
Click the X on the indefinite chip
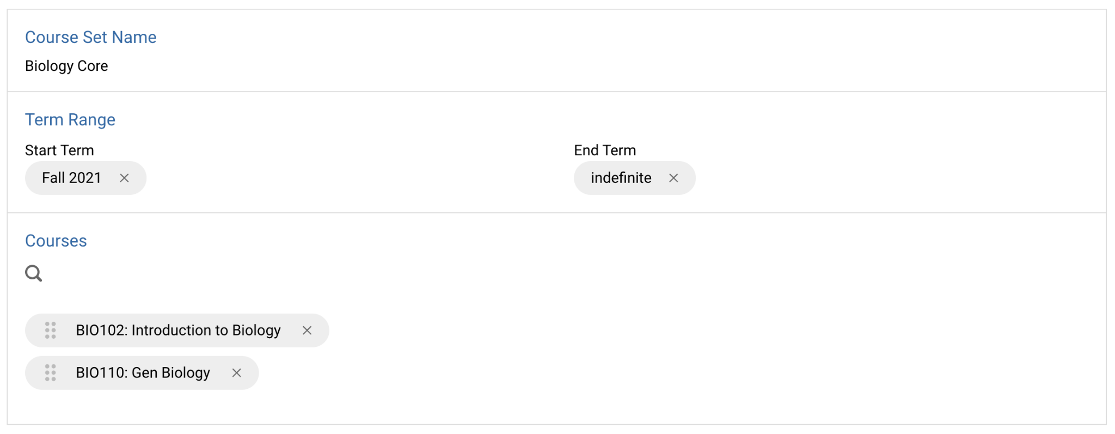click(x=673, y=178)
